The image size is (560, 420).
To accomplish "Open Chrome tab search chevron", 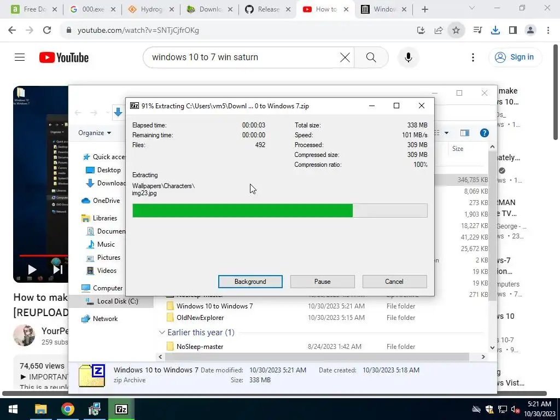I will (472, 8).
